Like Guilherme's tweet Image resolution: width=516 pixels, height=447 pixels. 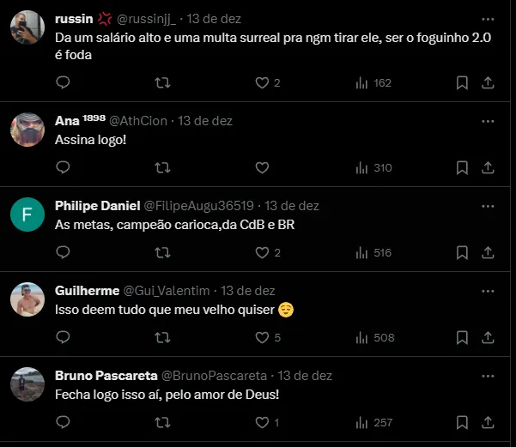(263, 337)
